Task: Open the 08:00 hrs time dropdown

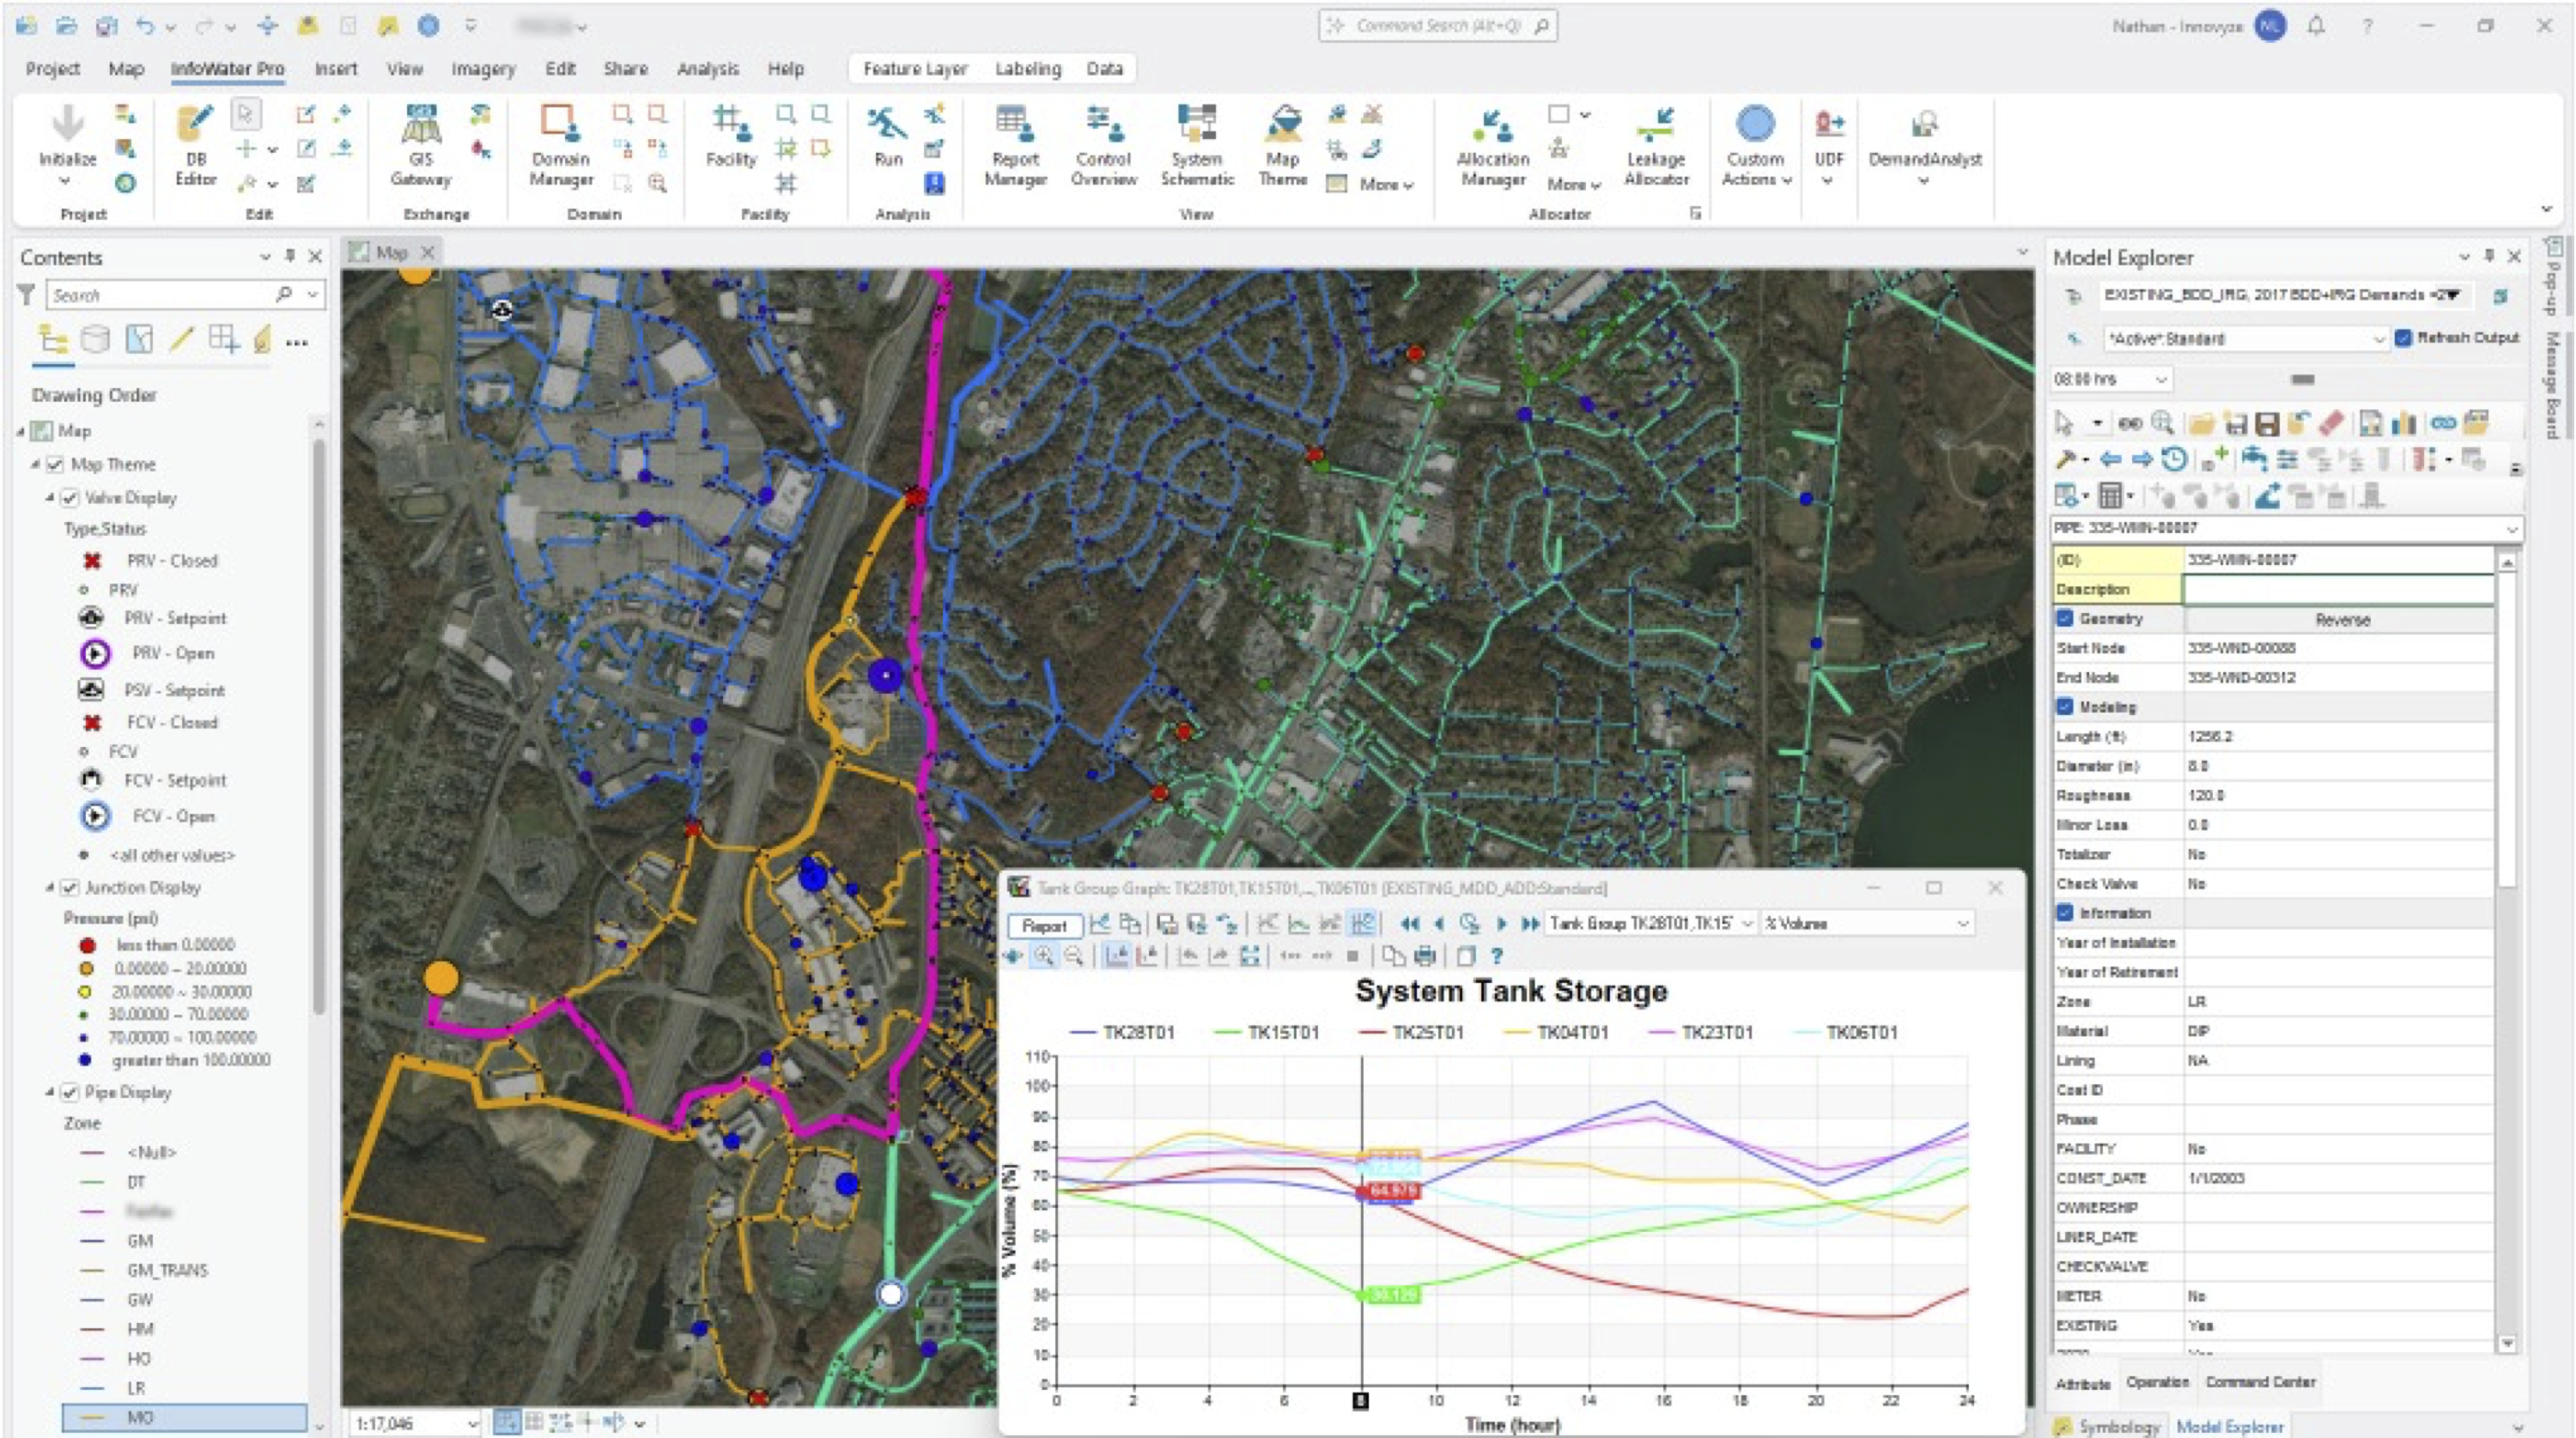Action: click(2160, 380)
